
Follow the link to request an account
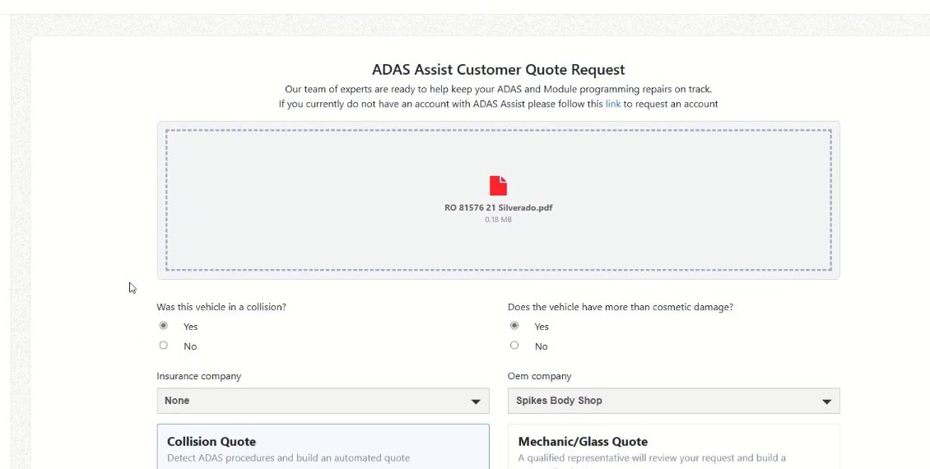pos(612,104)
